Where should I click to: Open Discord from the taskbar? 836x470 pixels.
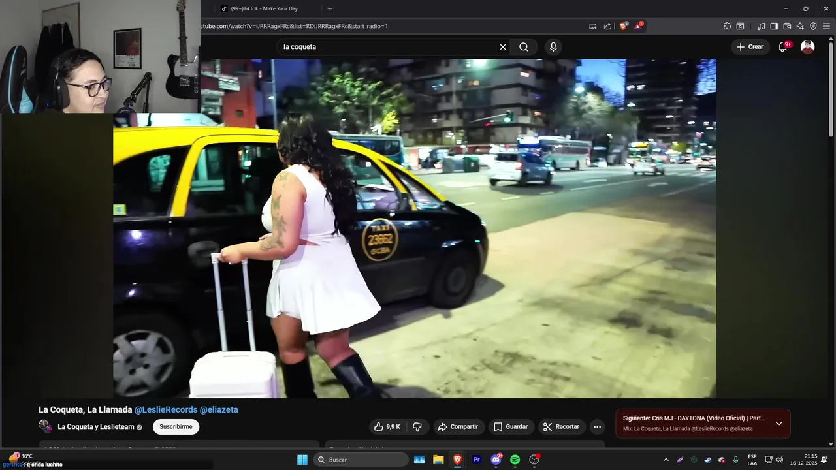[x=496, y=460]
